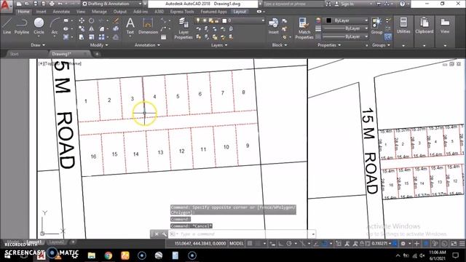Click the Mirror tool icon
The image size is (466, 262).
[x=92, y=29]
